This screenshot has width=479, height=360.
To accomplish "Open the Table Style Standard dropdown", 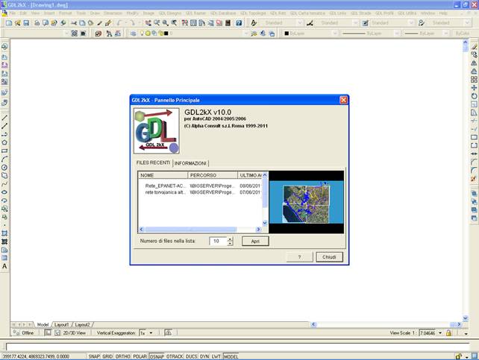I will pos(411,23).
